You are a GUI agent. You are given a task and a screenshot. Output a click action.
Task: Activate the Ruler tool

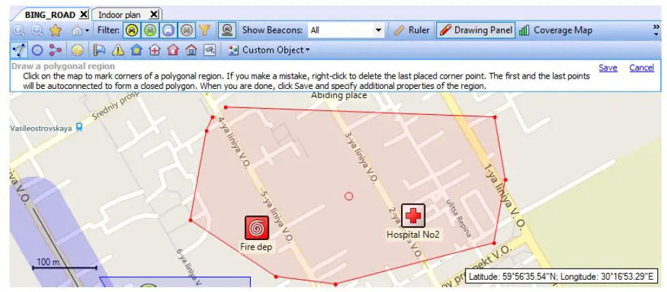coord(412,30)
